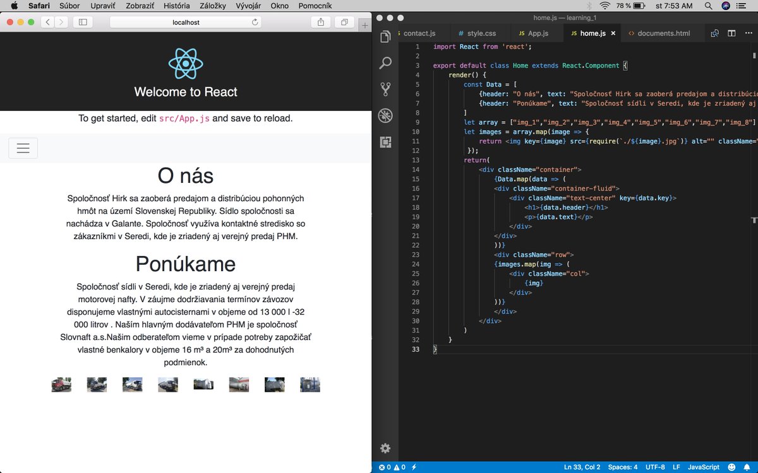Open notifications bell in status bar
Screen dimensions: 758x473
(747, 467)
